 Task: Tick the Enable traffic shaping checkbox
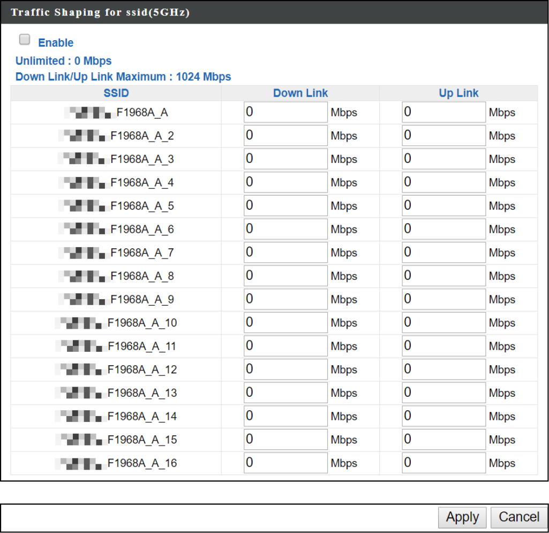(25, 39)
